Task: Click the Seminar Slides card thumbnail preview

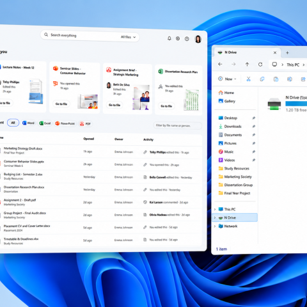Action: click(88, 102)
